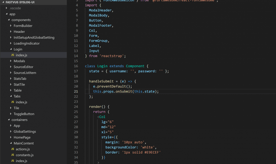Image resolution: width=276 pixels, height=164 pixels.
Task: Click the JS icon of Login index.js
Action: (12, 55)
